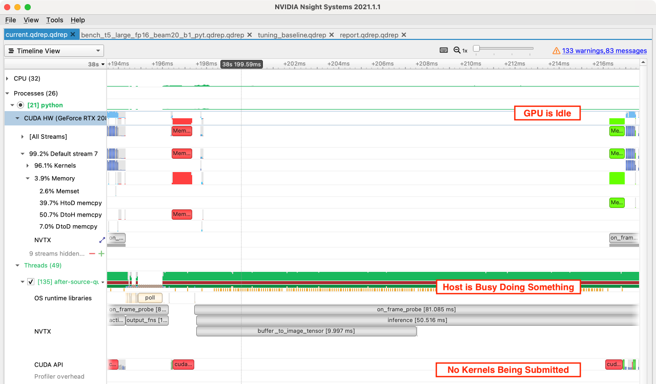Click the poll block in OS runtime libraries
656x384 pixels.
(150, 297)
